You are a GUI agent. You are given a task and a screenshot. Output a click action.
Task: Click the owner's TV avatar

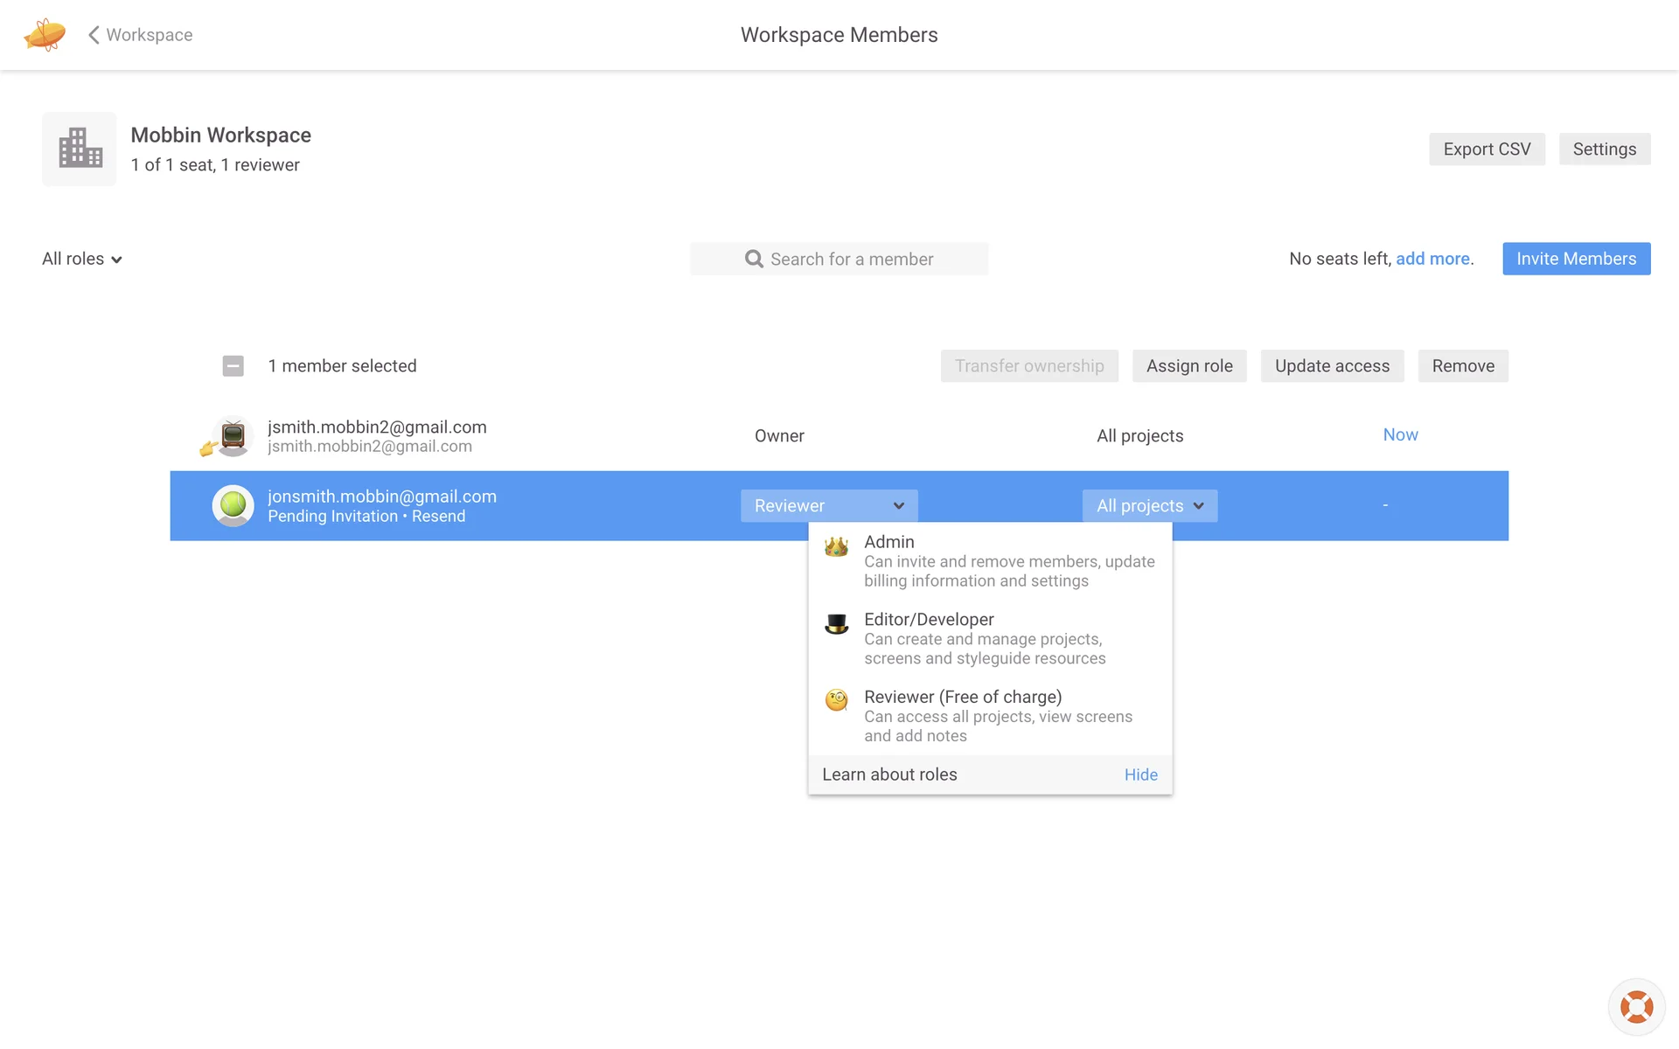tap(233, 435)
